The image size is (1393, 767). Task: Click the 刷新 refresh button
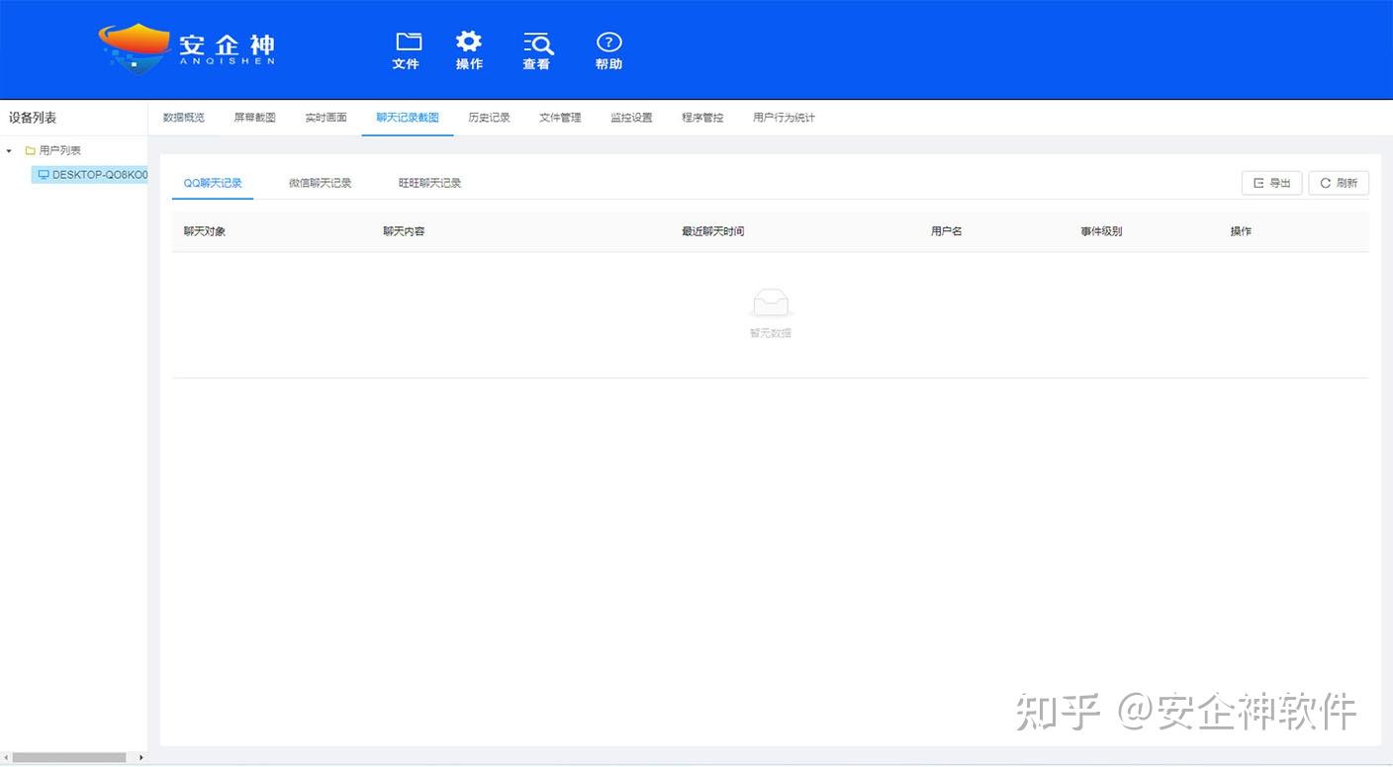coord(1339,183)
